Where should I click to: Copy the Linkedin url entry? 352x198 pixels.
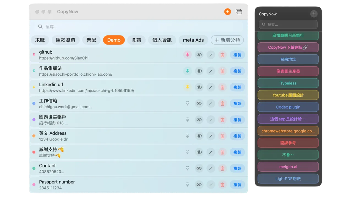(237, 87)
